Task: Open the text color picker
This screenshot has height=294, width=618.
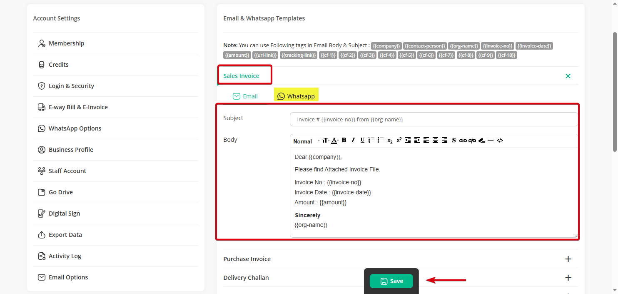Action: (x=334, y=141)
